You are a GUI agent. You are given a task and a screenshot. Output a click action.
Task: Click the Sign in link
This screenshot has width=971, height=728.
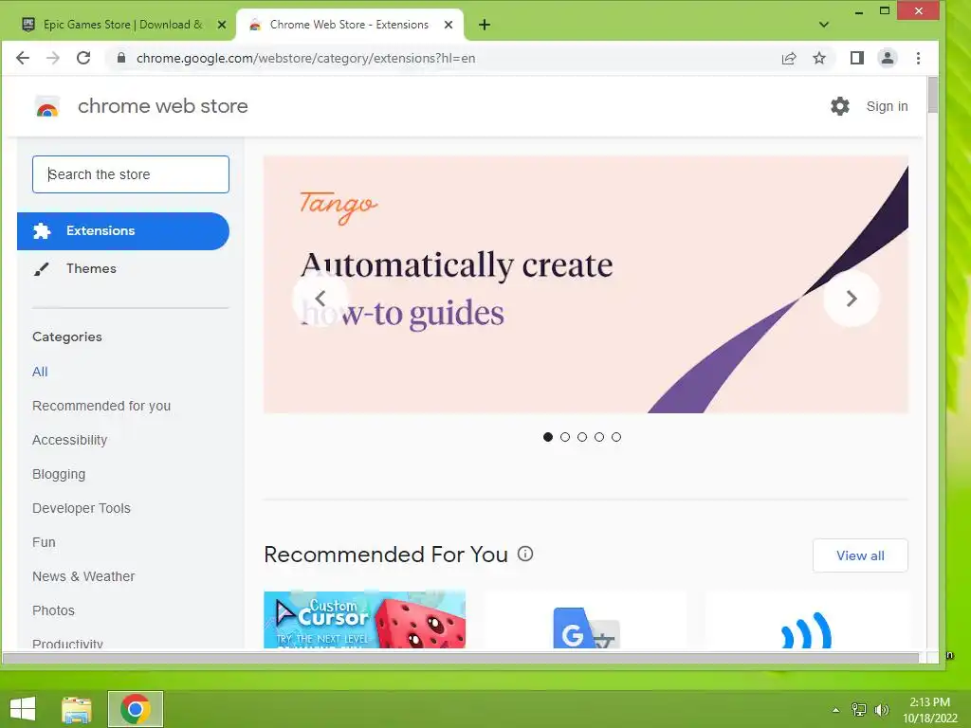tap(887, 106)
